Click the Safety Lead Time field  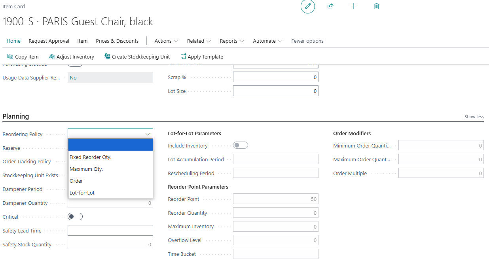pos(110,231)
